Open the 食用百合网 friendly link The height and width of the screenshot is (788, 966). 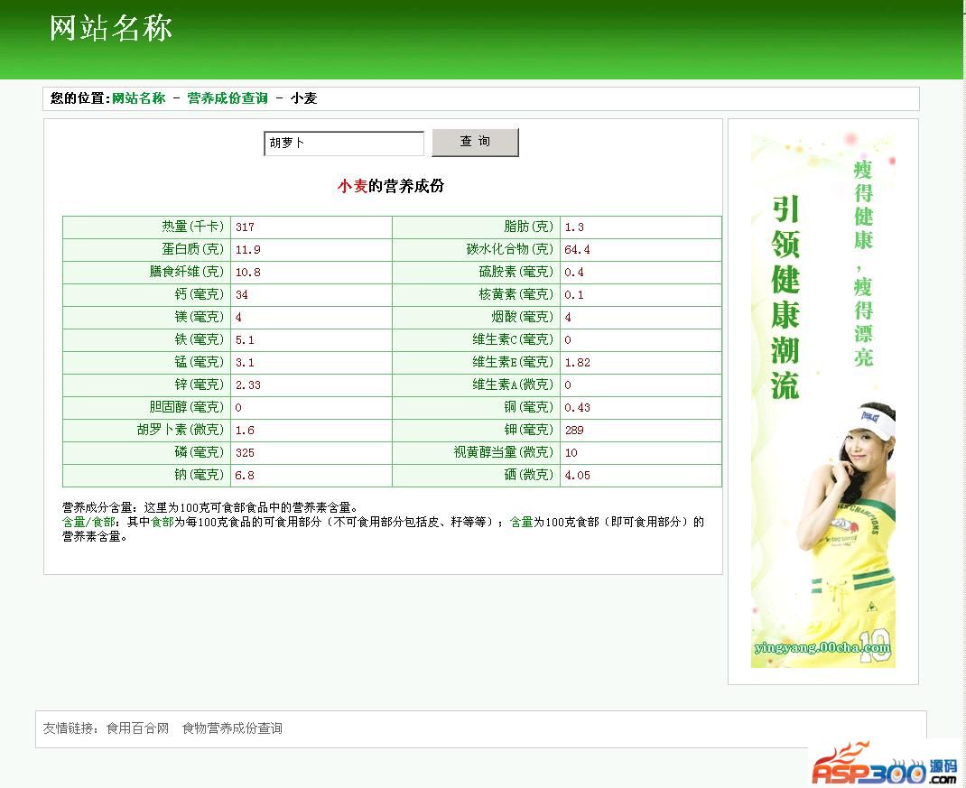click(137, 728)
